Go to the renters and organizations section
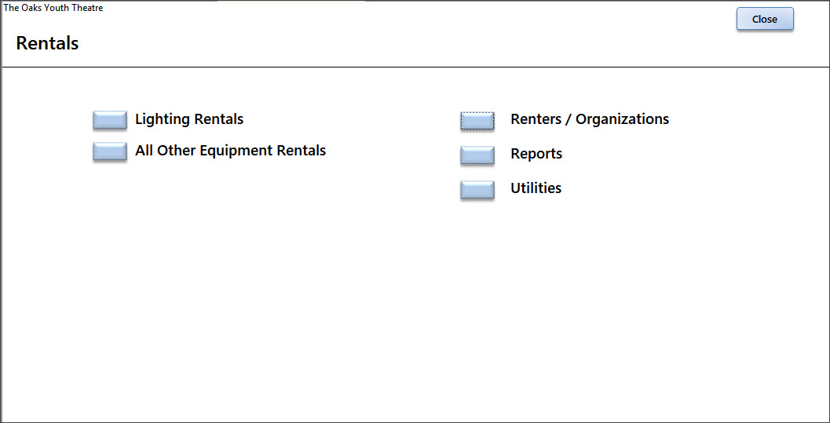The width and height of the screenshot is (830, 423). click(477, 121)
